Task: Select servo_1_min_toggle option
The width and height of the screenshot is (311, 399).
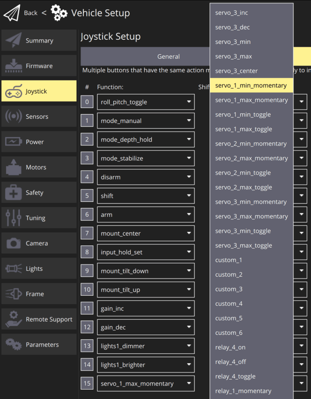Action: click(251, 115)
